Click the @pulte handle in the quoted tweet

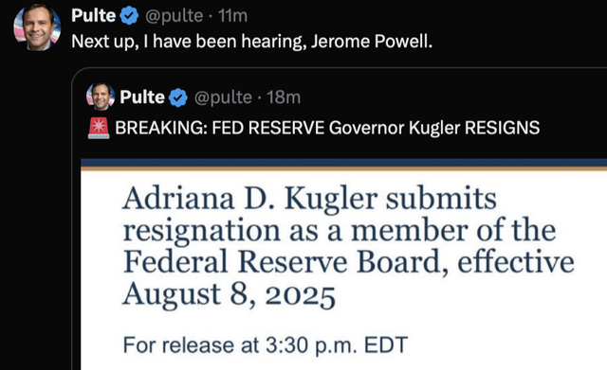click(223, 97)
